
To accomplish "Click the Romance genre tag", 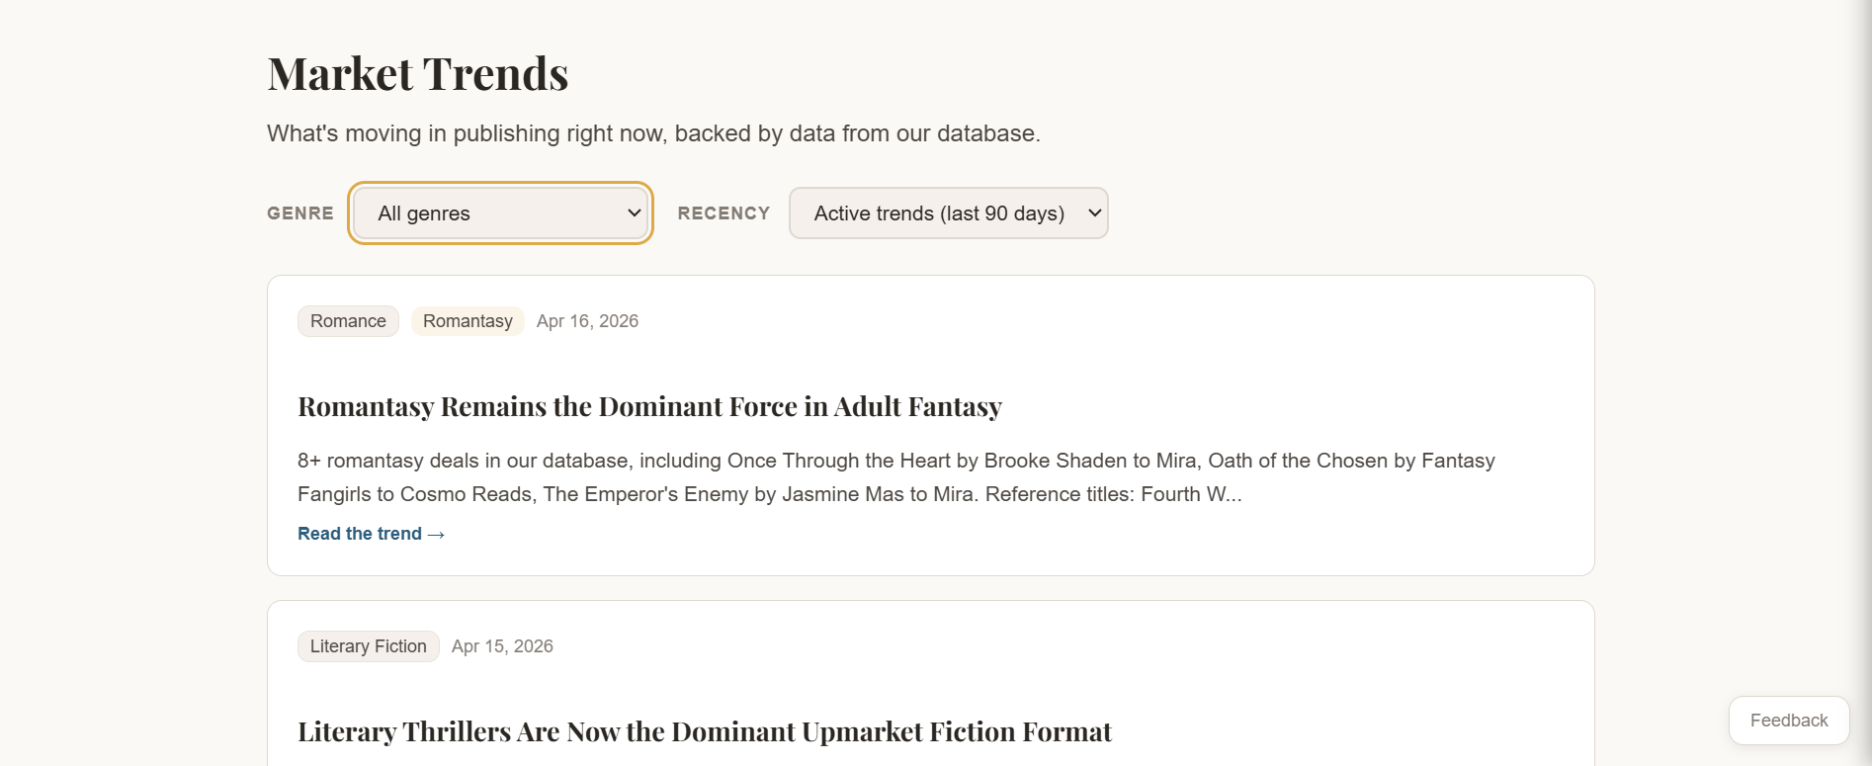I will click(x=348, y=321).
